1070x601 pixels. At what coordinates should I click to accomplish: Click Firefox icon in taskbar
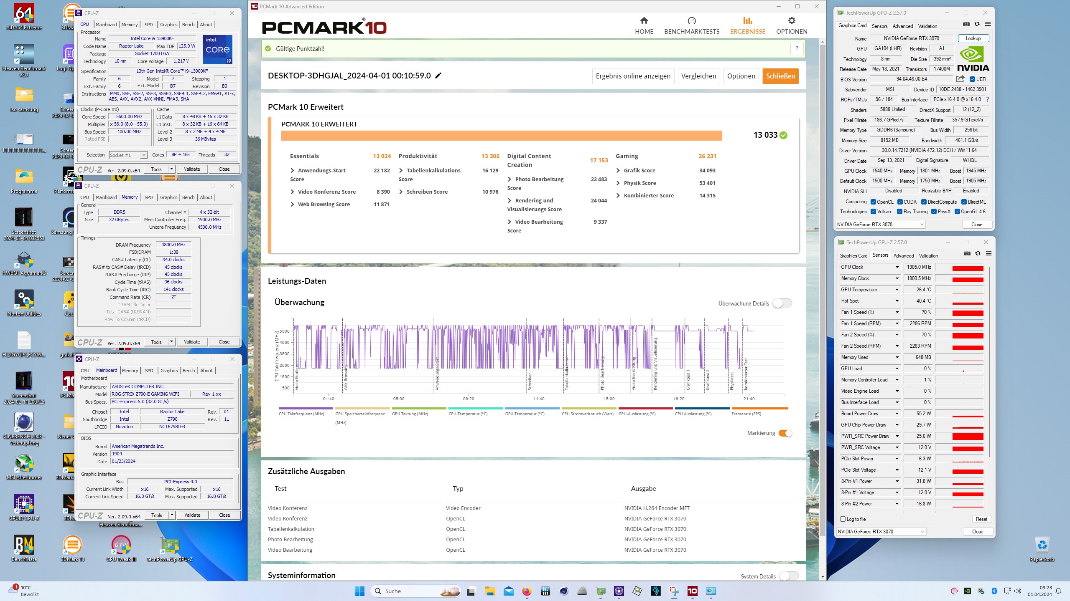[527, 591]
